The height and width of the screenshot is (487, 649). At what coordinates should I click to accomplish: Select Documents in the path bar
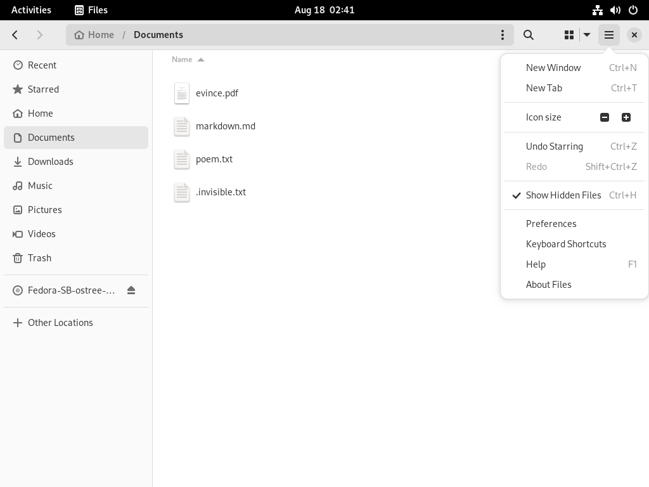click(x=158, y=35)
